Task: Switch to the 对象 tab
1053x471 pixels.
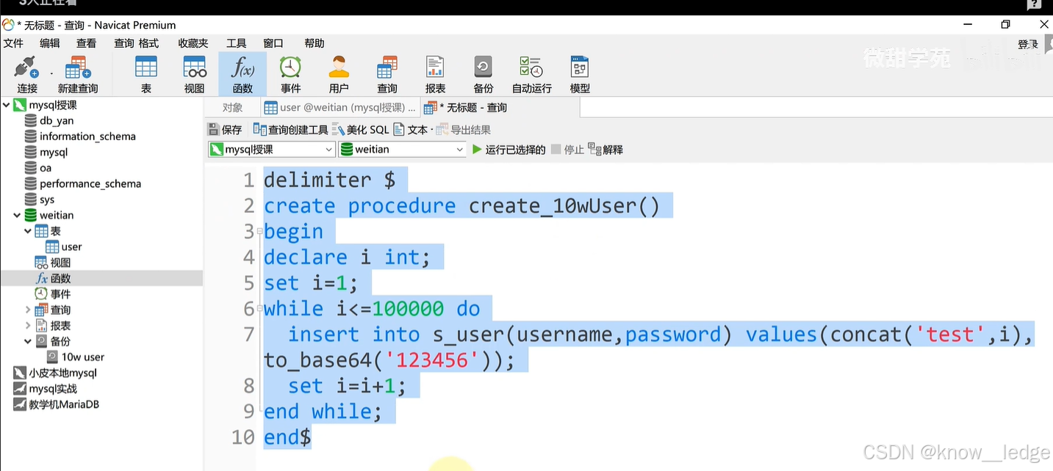Action: (x=232, y=108)
